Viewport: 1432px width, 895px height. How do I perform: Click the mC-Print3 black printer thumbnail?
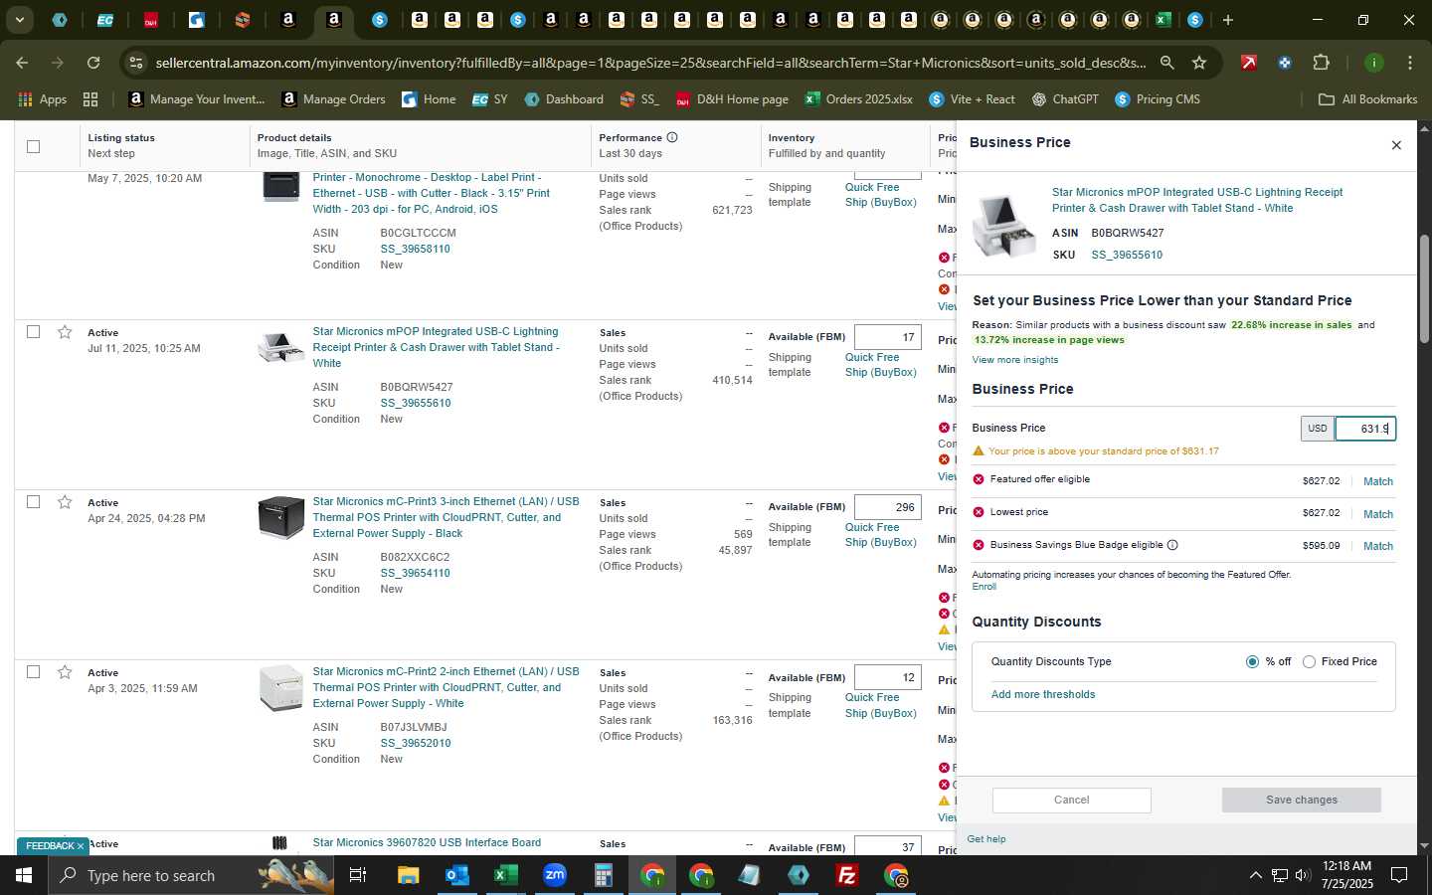coord(280,518)
